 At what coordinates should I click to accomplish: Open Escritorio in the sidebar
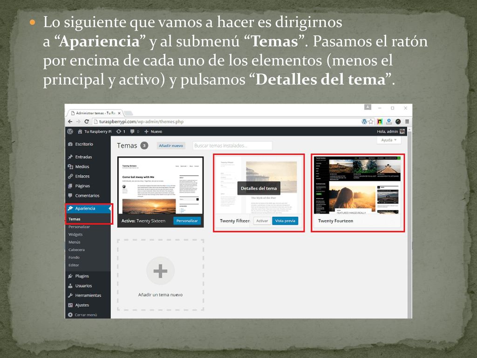point(88,144)
